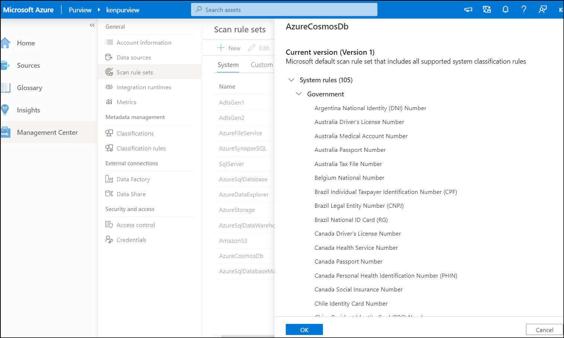Collapse the System rules (105) section
Image resolution: width=564 pixels, height=338 pixels.
click(291, 80)
